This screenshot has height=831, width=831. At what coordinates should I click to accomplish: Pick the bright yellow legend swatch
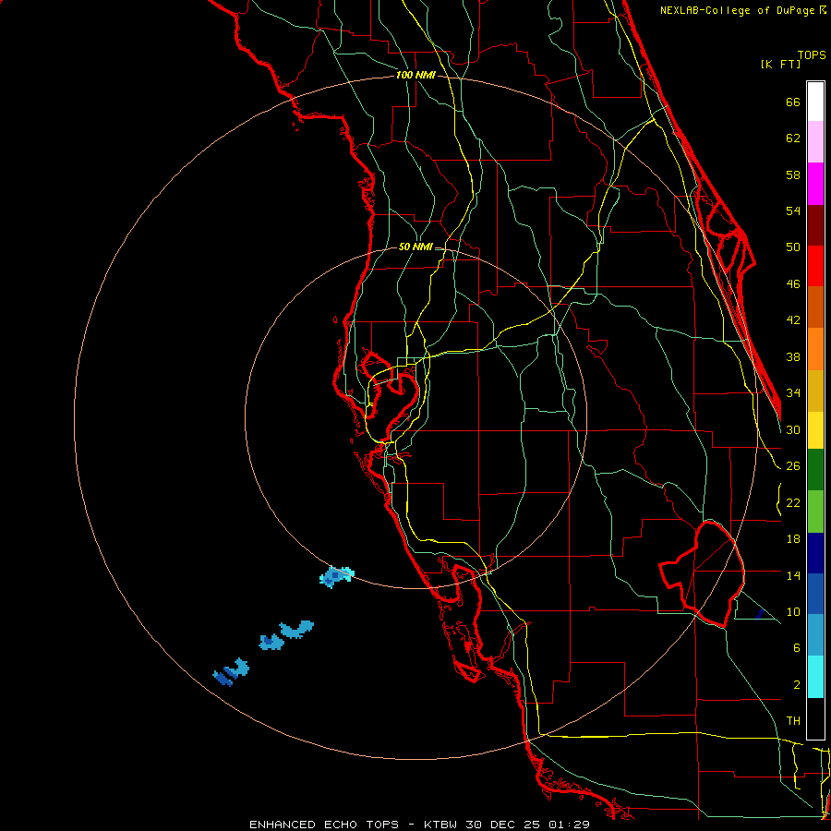tap(815, 430)
